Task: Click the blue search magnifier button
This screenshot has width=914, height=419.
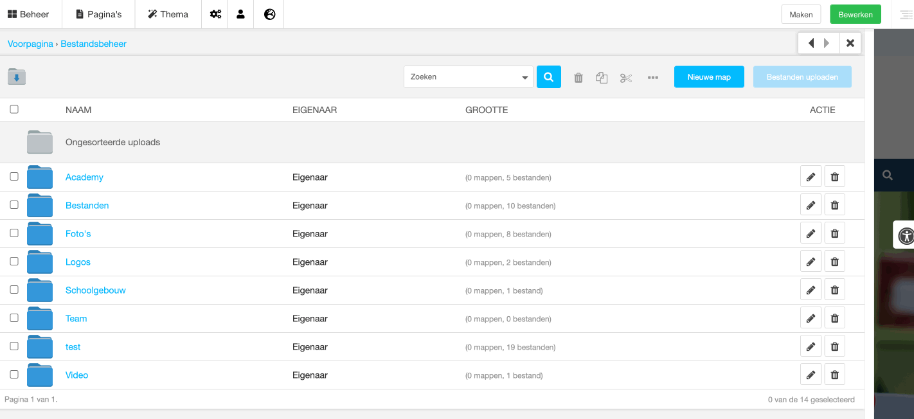Action: point(548,77)
